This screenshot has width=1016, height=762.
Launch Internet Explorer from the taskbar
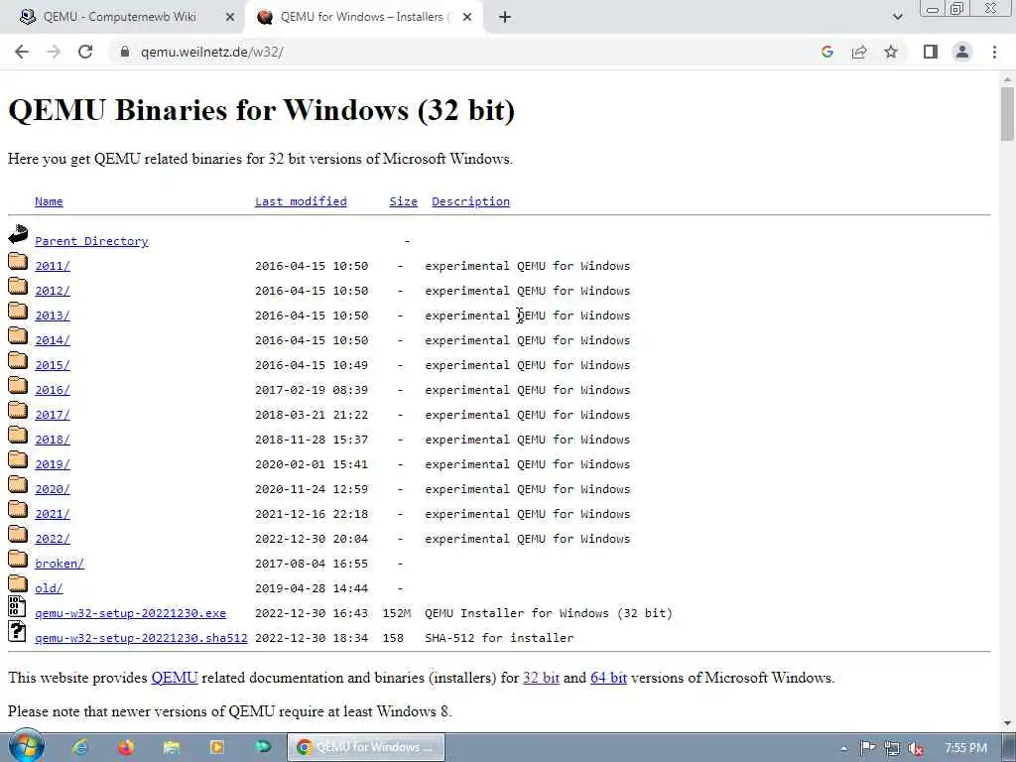[80, 748]
